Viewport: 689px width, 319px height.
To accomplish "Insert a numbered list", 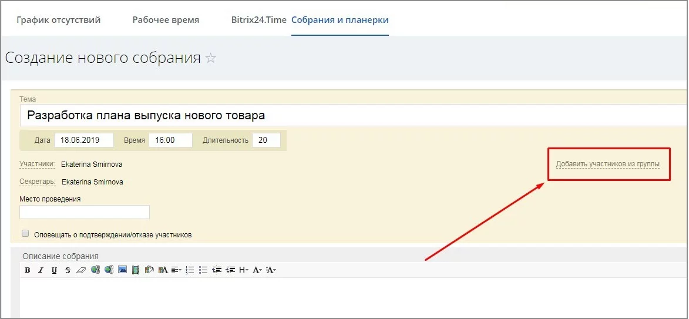I will point(190,270).
